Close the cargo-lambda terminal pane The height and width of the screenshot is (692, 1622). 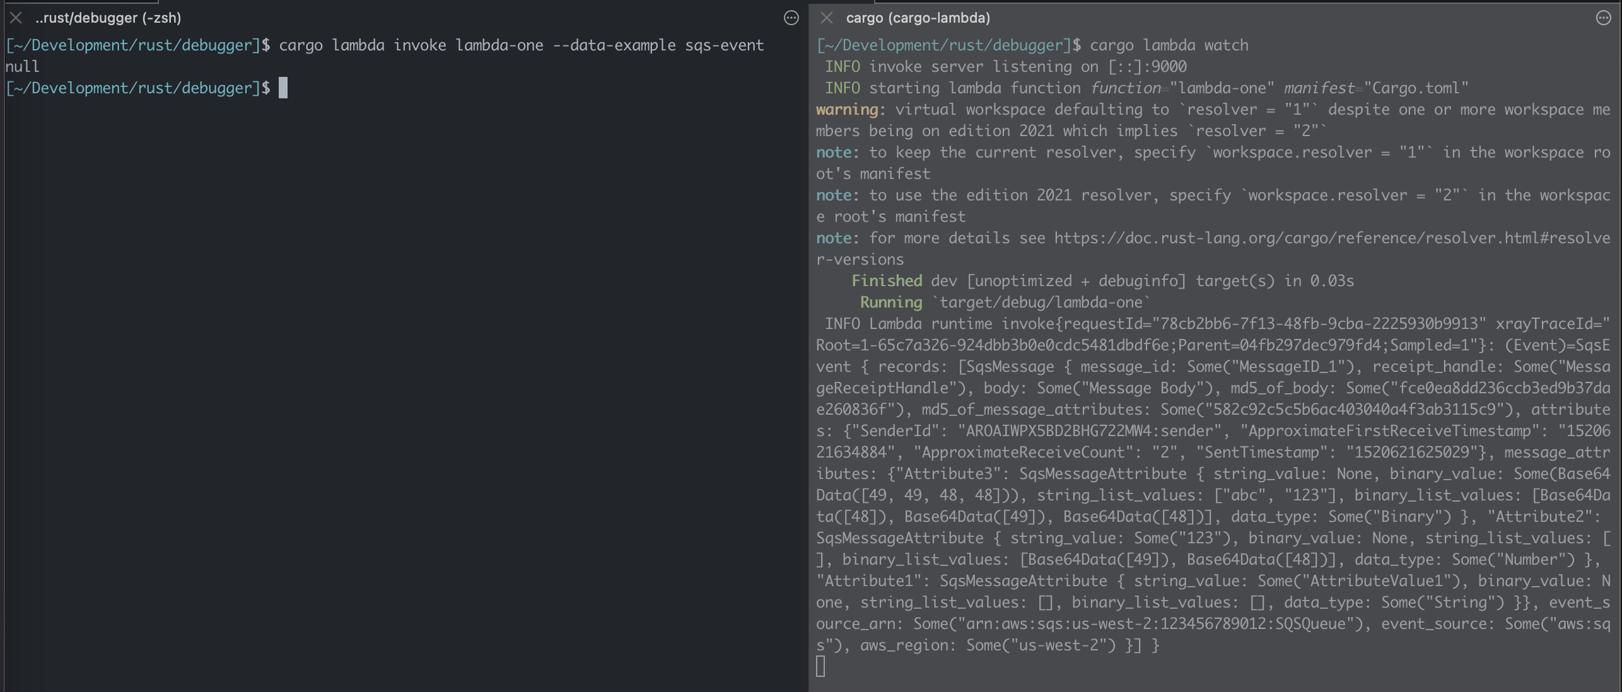tap(827, 18)
